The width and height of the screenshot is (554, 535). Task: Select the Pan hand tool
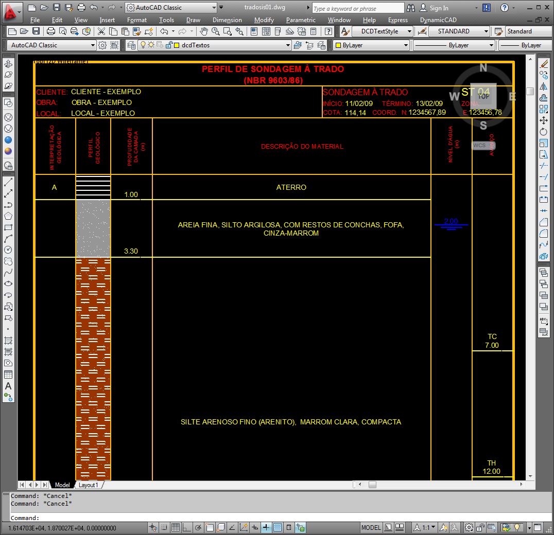[x=203, y=31]
